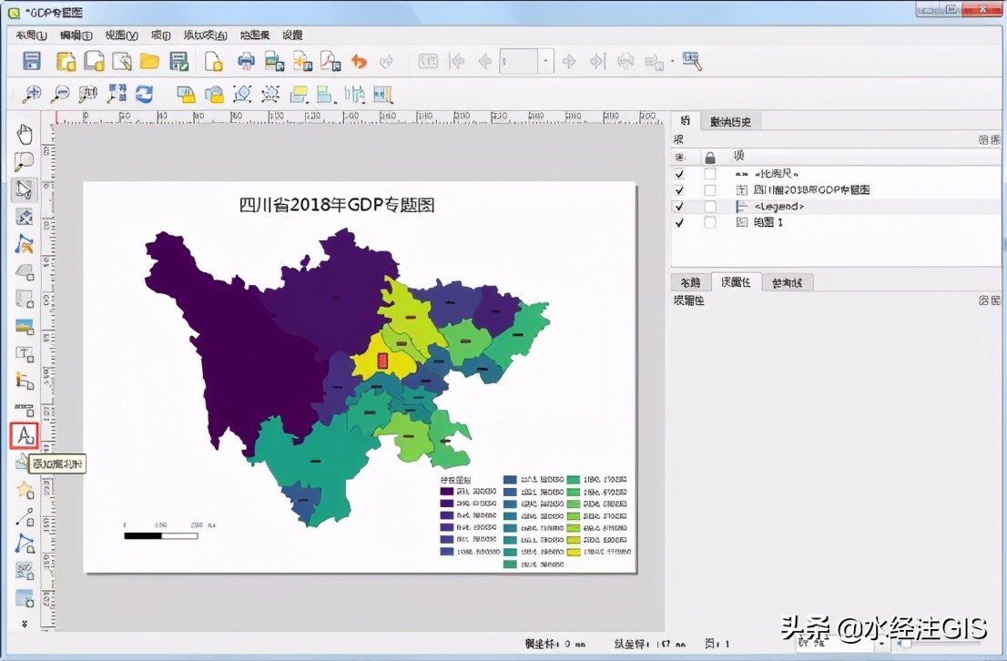
Task: Open the Edit menu in menu bar
Action: pos(76,35)
